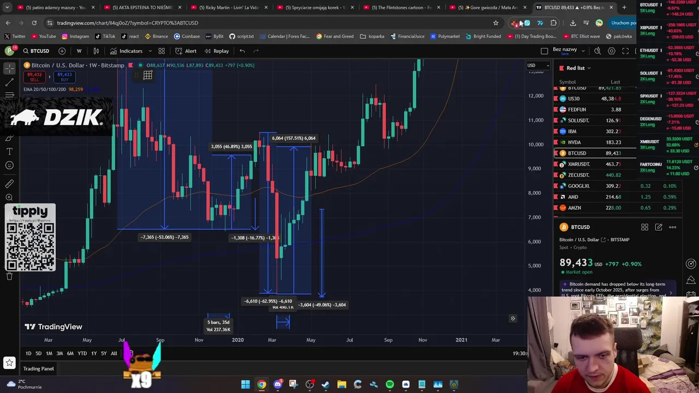Viewport: 699px width, 393px height.
Task: Open the quick search icon in top toolbar
Action: coord(597,51)
